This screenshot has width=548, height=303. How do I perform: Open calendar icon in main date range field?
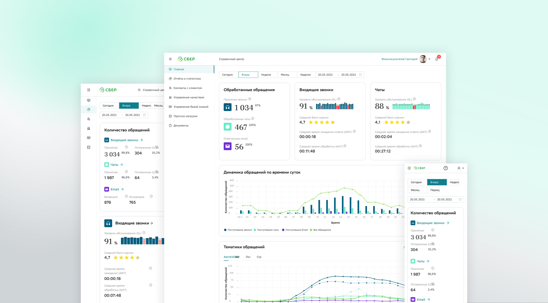click(360, 75)
